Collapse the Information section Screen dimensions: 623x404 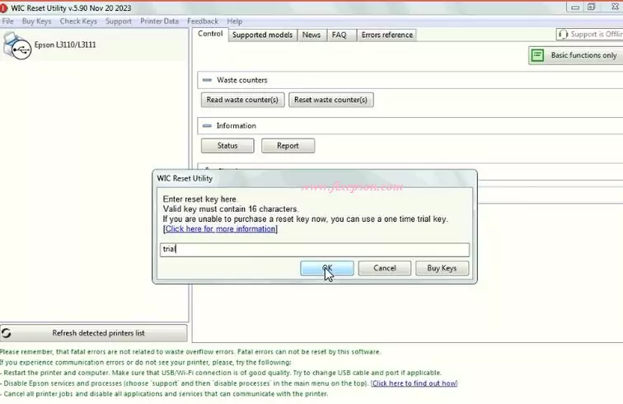pos(207,126)
